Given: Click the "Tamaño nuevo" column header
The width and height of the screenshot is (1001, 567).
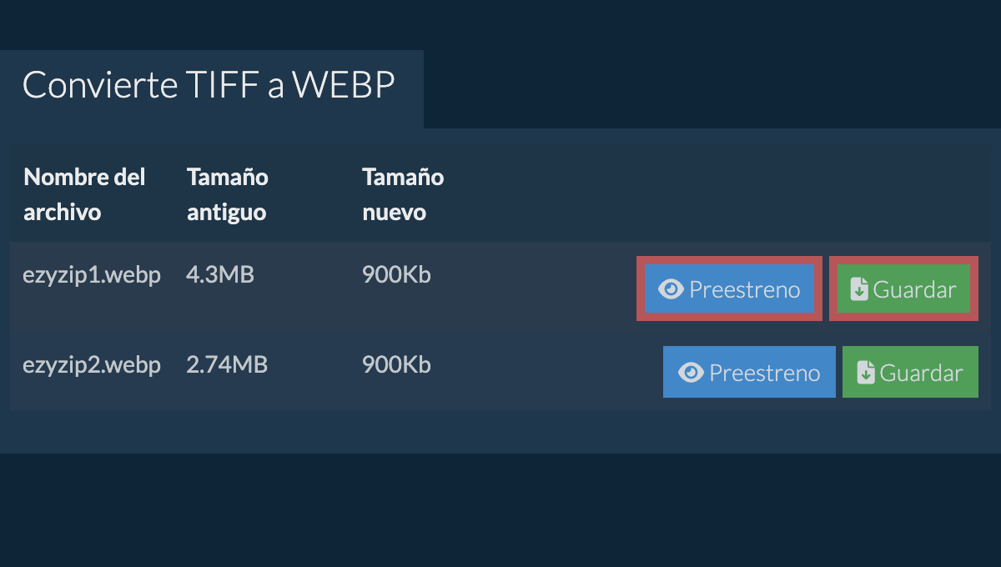Looking at the screenshot, I should tap(403, 194).
